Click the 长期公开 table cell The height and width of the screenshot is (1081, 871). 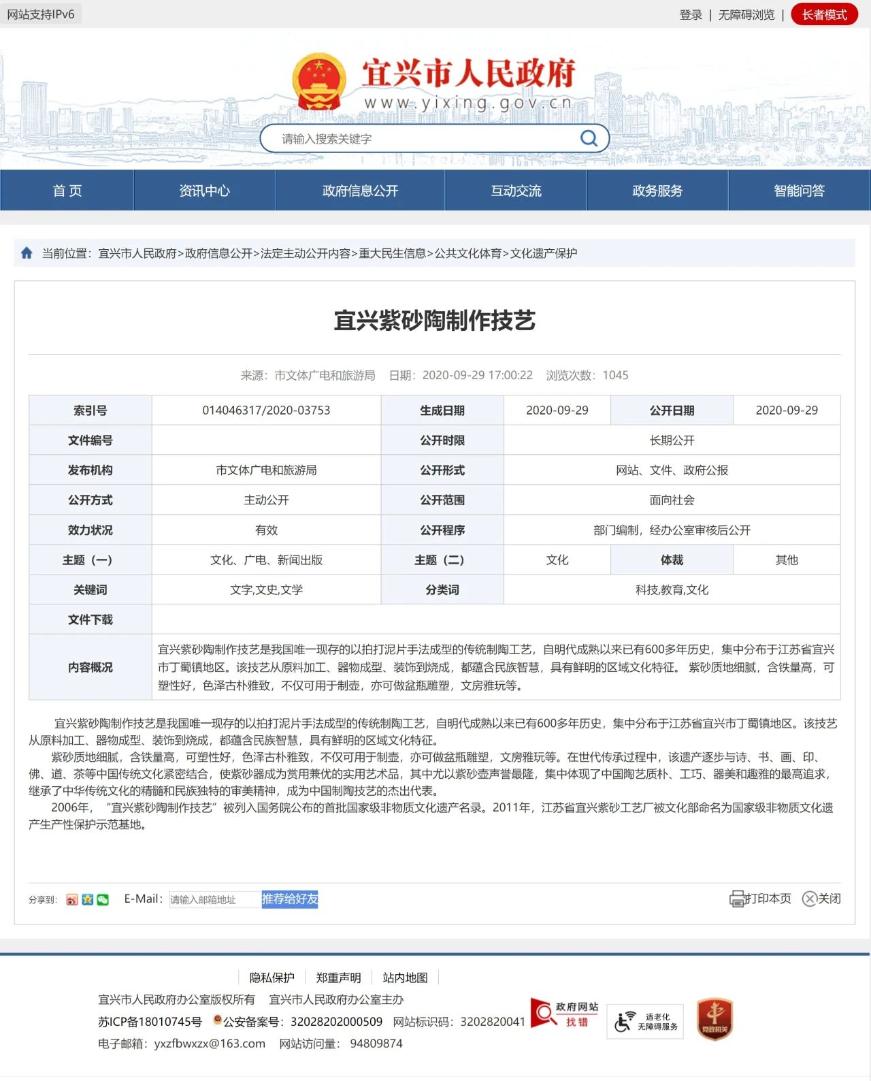pyautogui.click(x=672, y=440)
